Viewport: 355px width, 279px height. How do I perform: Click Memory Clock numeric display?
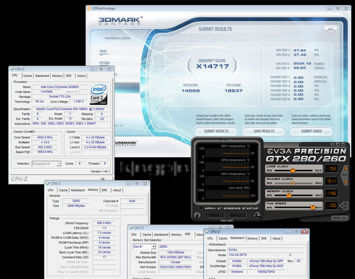pos(331,193)
